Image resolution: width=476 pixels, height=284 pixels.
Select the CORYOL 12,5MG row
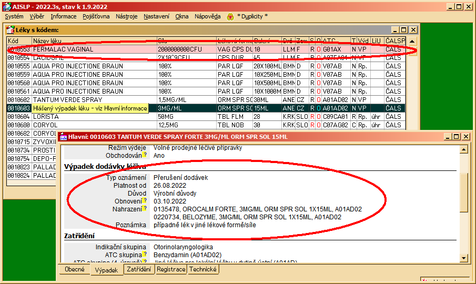pos(206,125)
